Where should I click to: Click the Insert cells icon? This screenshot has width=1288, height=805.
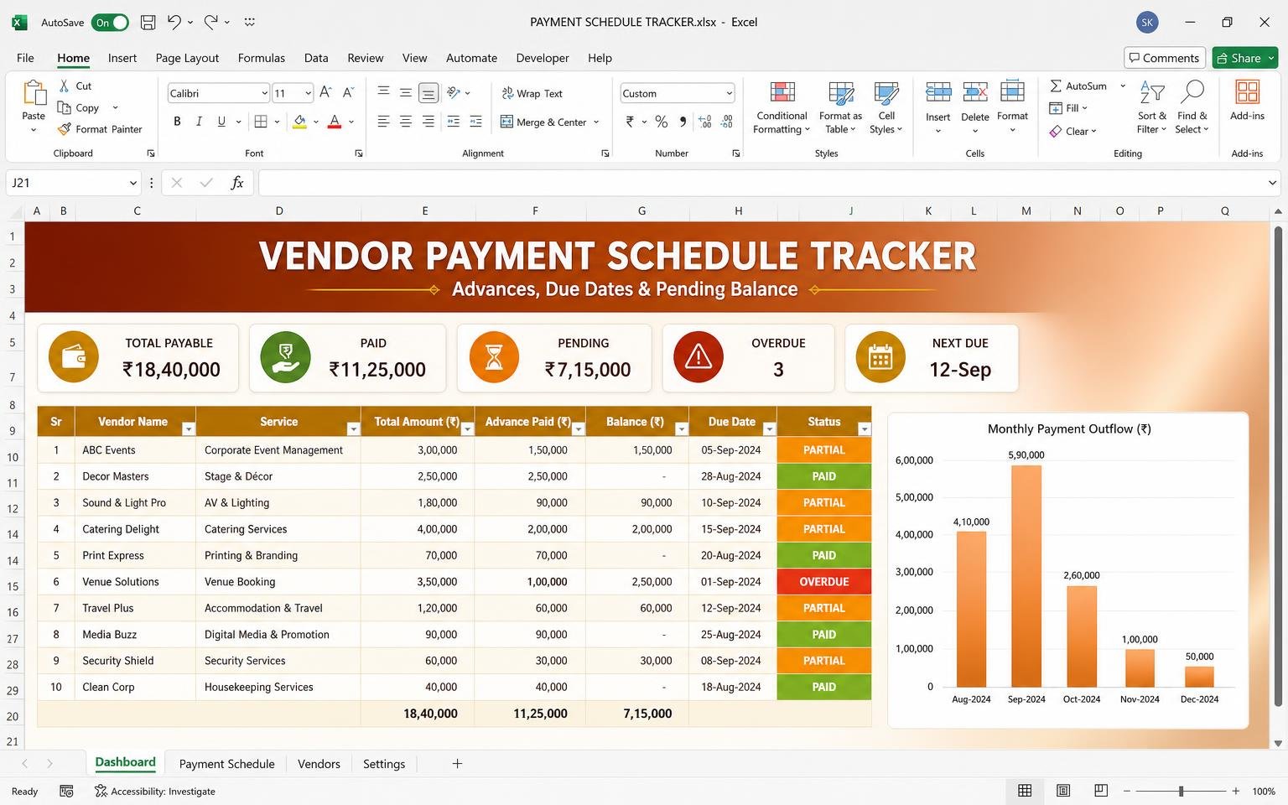tap(937, 92)
